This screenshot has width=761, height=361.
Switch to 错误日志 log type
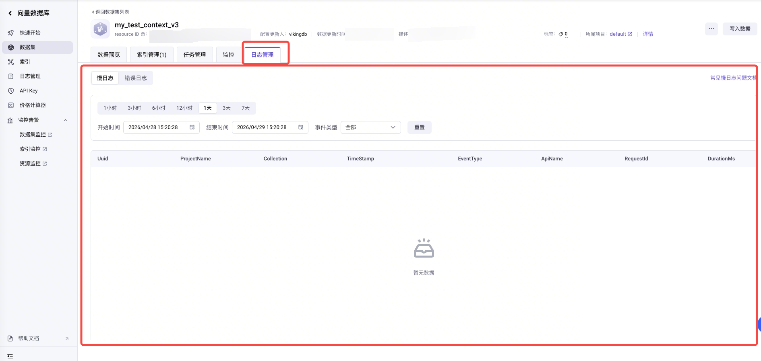136,78
